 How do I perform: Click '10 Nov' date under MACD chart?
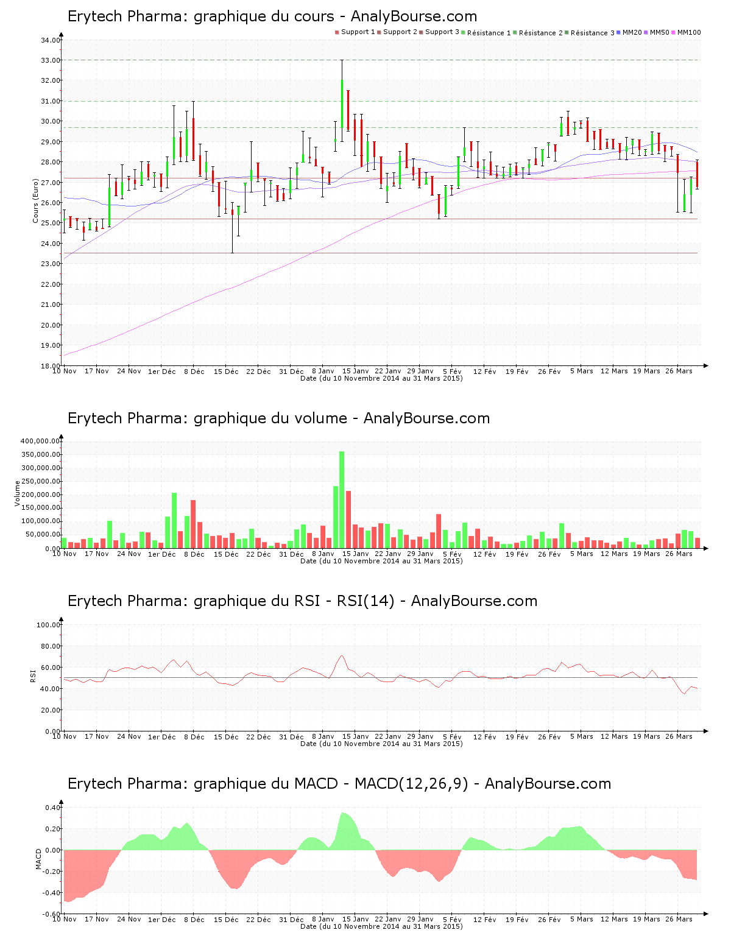(65, 919)
